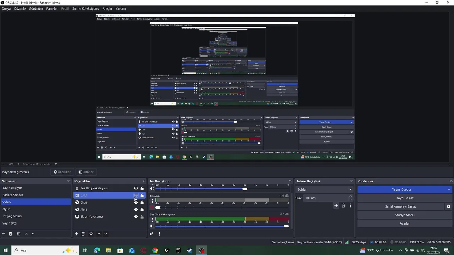Click Windows search box Ara
454x255 pixels.
pyautogui.click(x=46, y=250)
